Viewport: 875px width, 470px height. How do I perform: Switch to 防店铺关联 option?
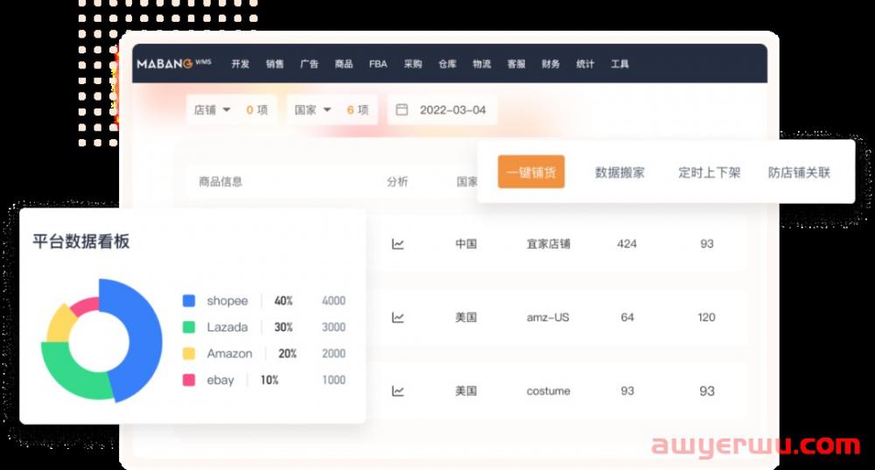click(799, 172)
